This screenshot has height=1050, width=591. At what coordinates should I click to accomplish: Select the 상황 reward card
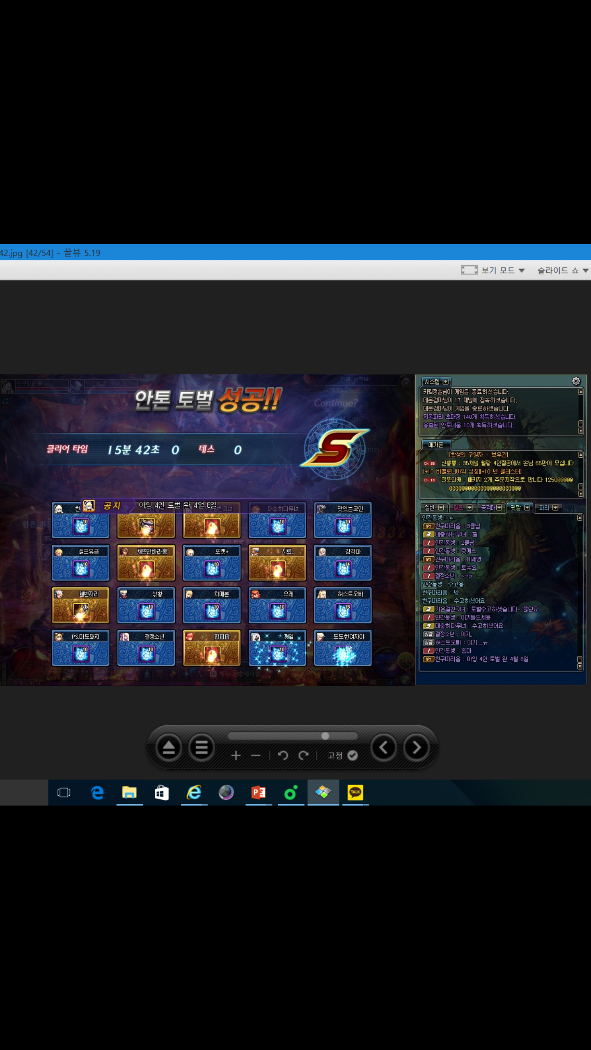point(146,605)
